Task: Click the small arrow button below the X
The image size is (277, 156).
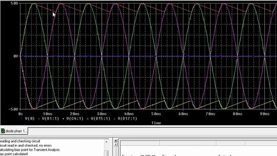Action: click(116, 144)
